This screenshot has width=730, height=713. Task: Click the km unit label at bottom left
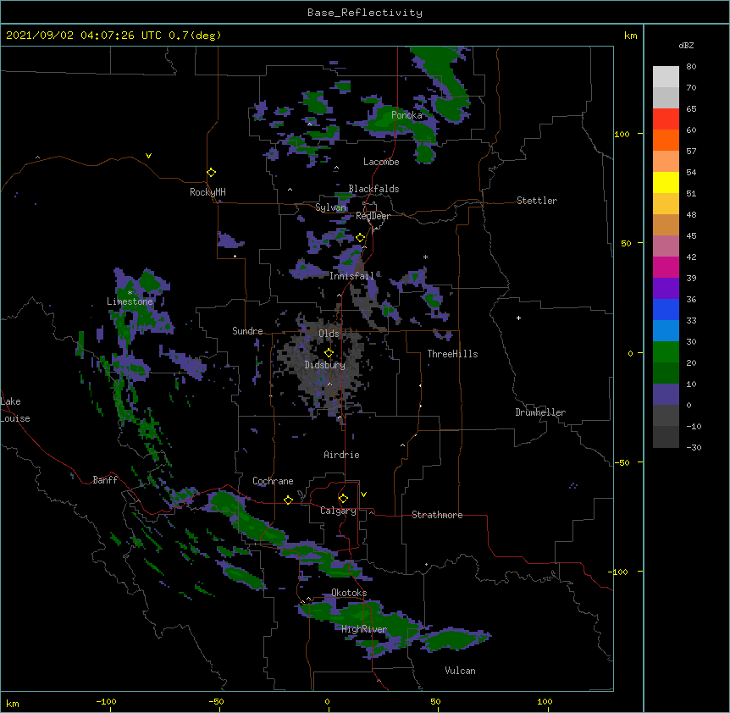12,703
